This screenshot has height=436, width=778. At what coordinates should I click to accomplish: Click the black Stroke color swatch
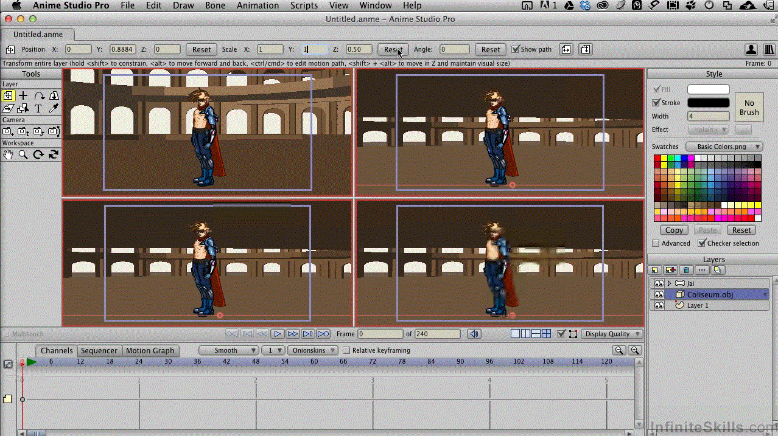[708, 103]
